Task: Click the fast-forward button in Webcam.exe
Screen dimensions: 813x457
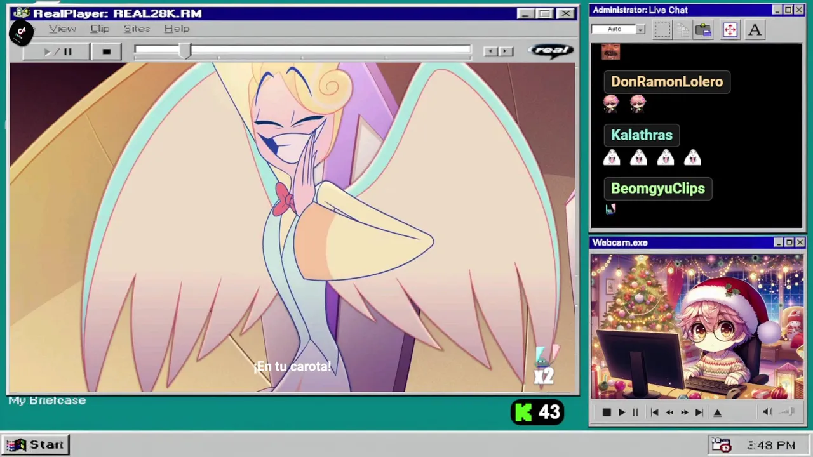Action: (684, 413)
